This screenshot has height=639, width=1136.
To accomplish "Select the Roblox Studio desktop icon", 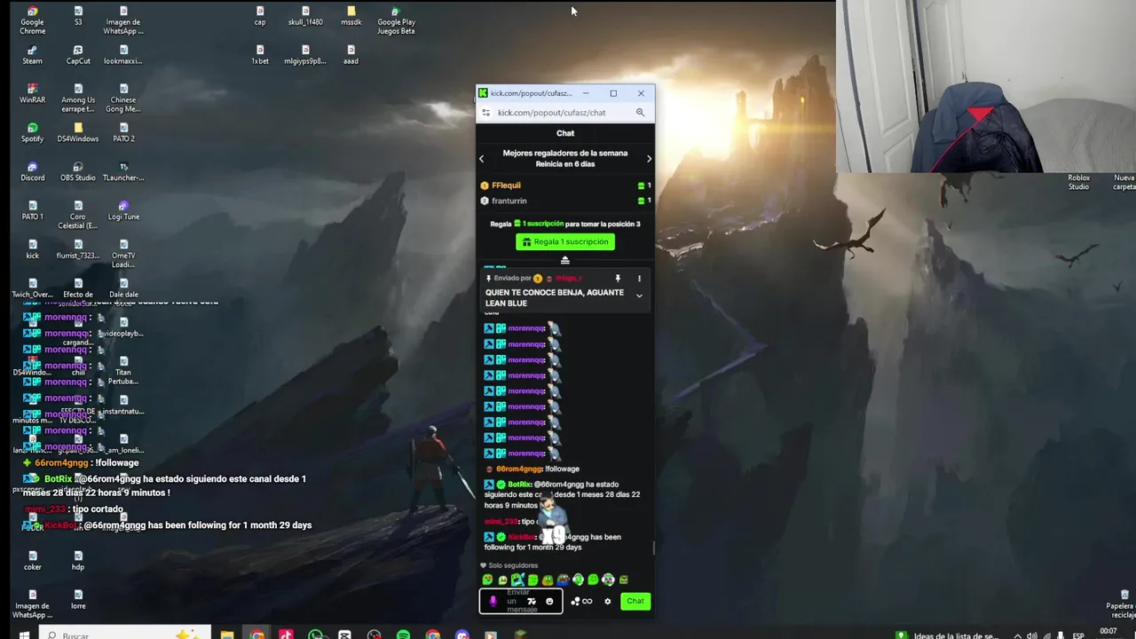I will pyautogui.click(x=1078, y=181).
